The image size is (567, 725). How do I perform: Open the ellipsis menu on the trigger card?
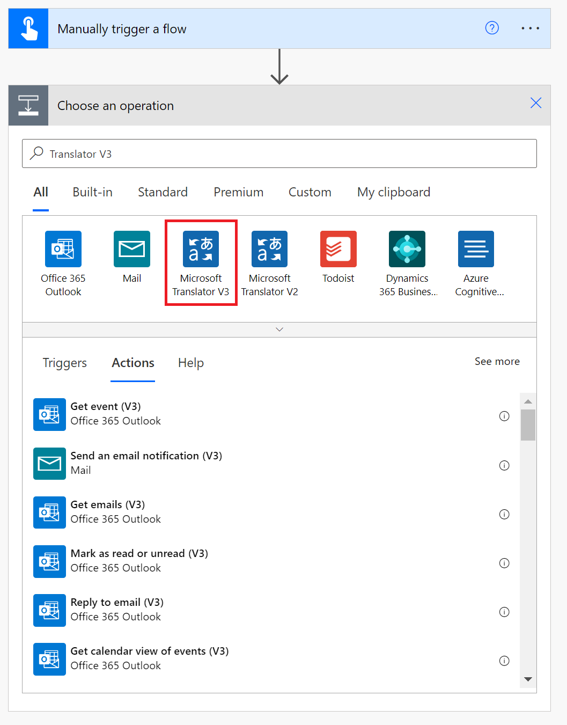click(x=530, y=28)
